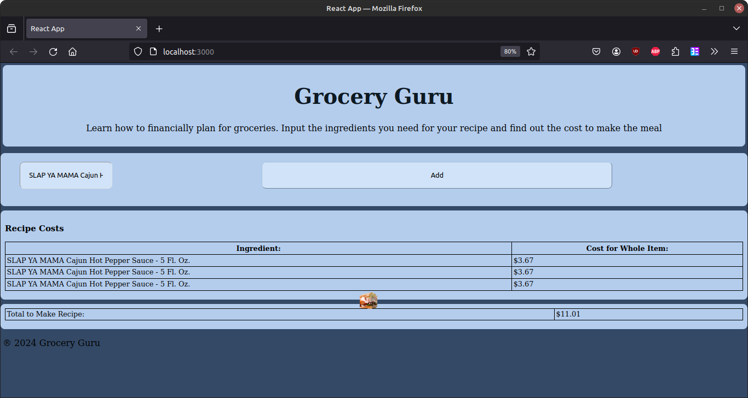Bookmark this page with the star
Image resolution: width=748 pixels, height=398 pixels.
click(x=531, y=51)
